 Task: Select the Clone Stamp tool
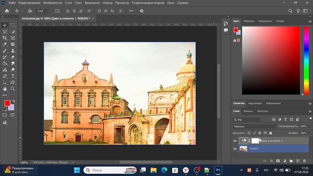[13, 51]
